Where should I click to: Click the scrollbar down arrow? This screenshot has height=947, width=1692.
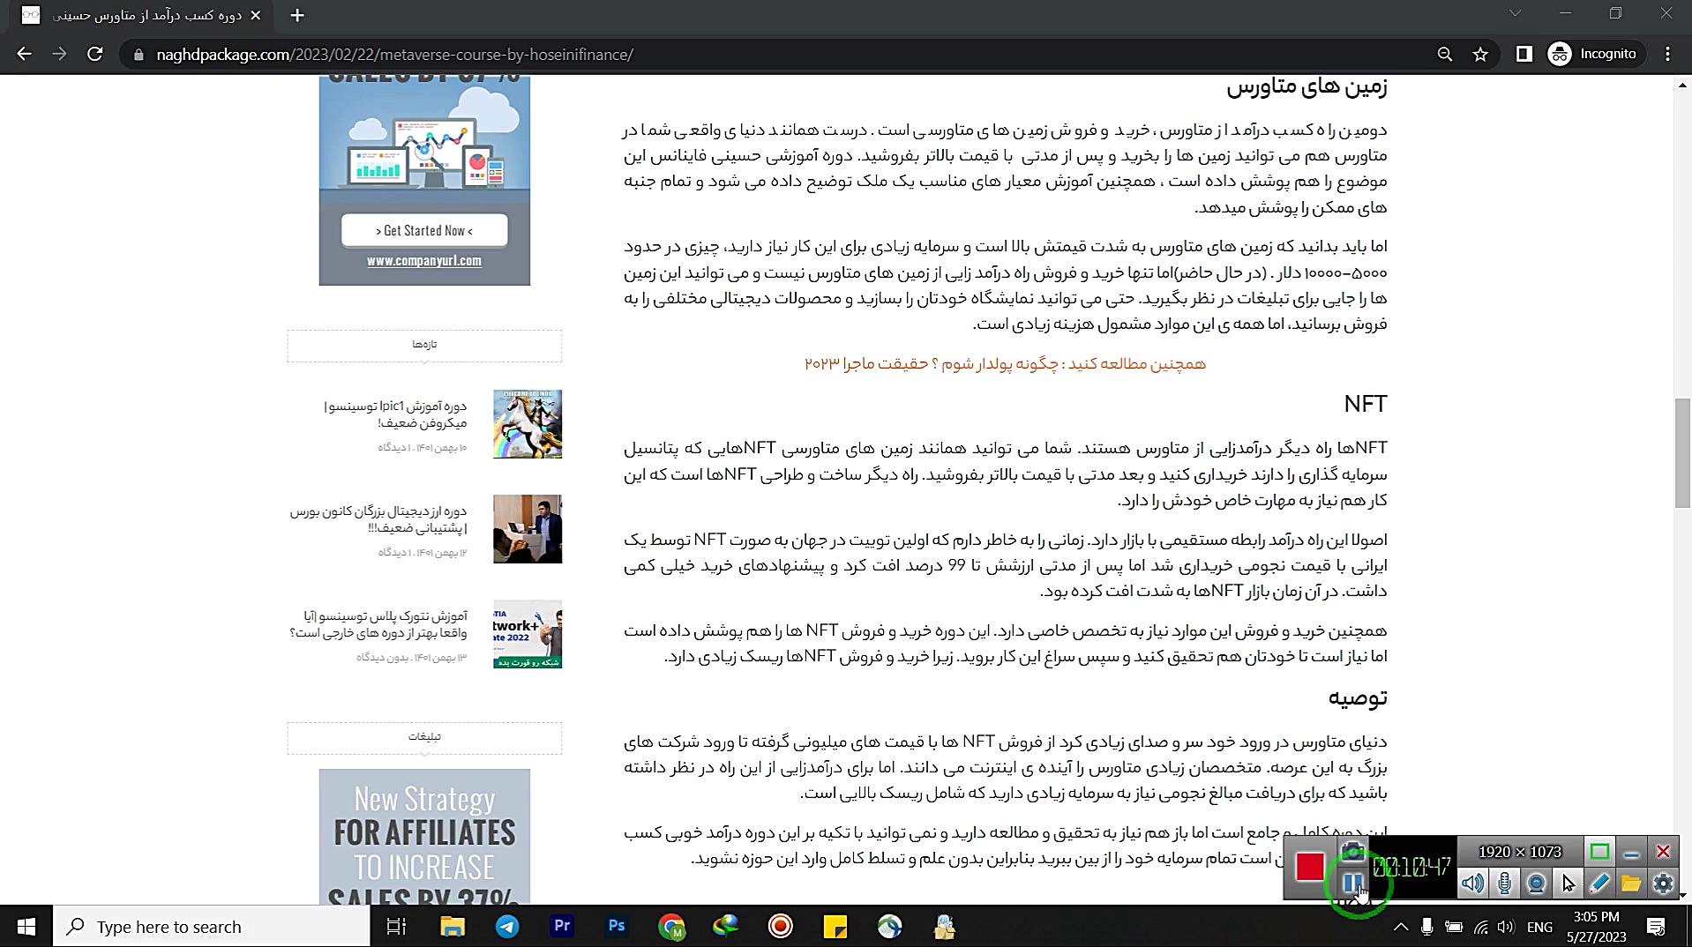[1682, 896]
